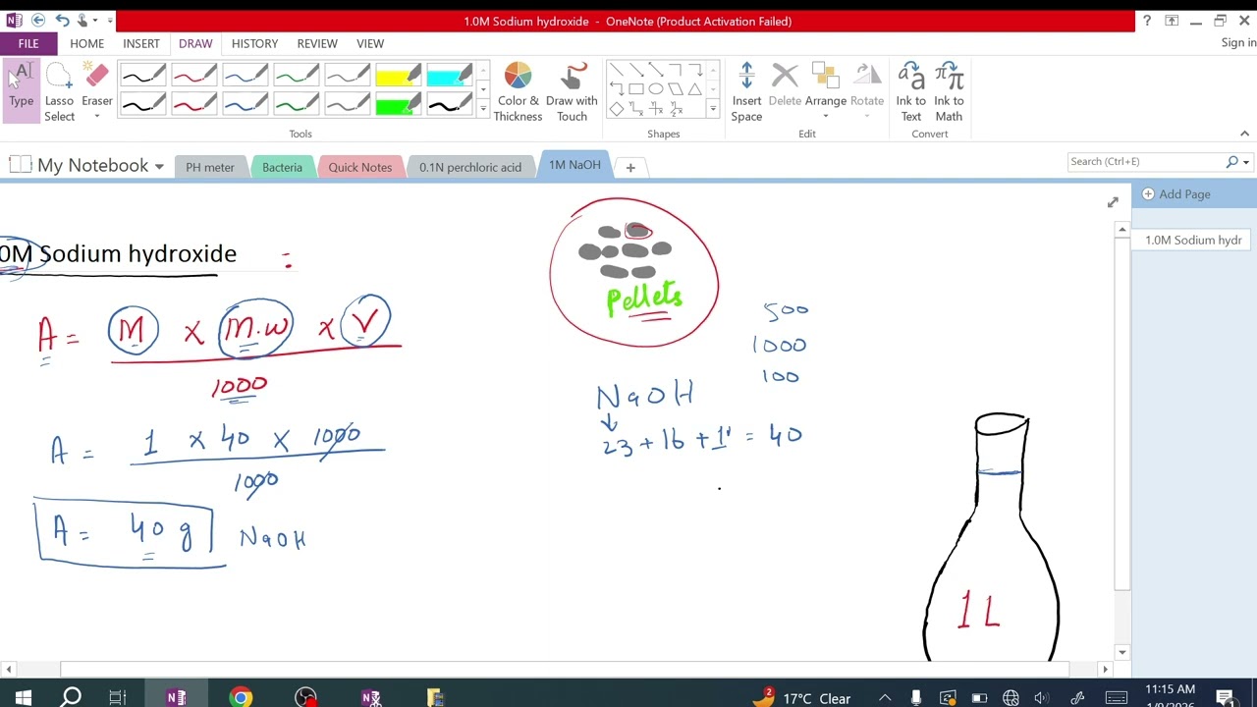Image resolution: width=1257 pixels, height=707 pixels.
Task: Select the cyan highlighter
Action: (x=450, y=75)
